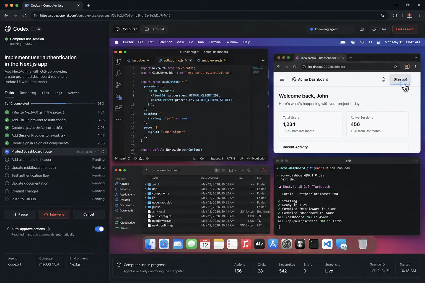Open Messages from the dock
The width and height of the screenshot is (425, 283).
click(191, 244)
